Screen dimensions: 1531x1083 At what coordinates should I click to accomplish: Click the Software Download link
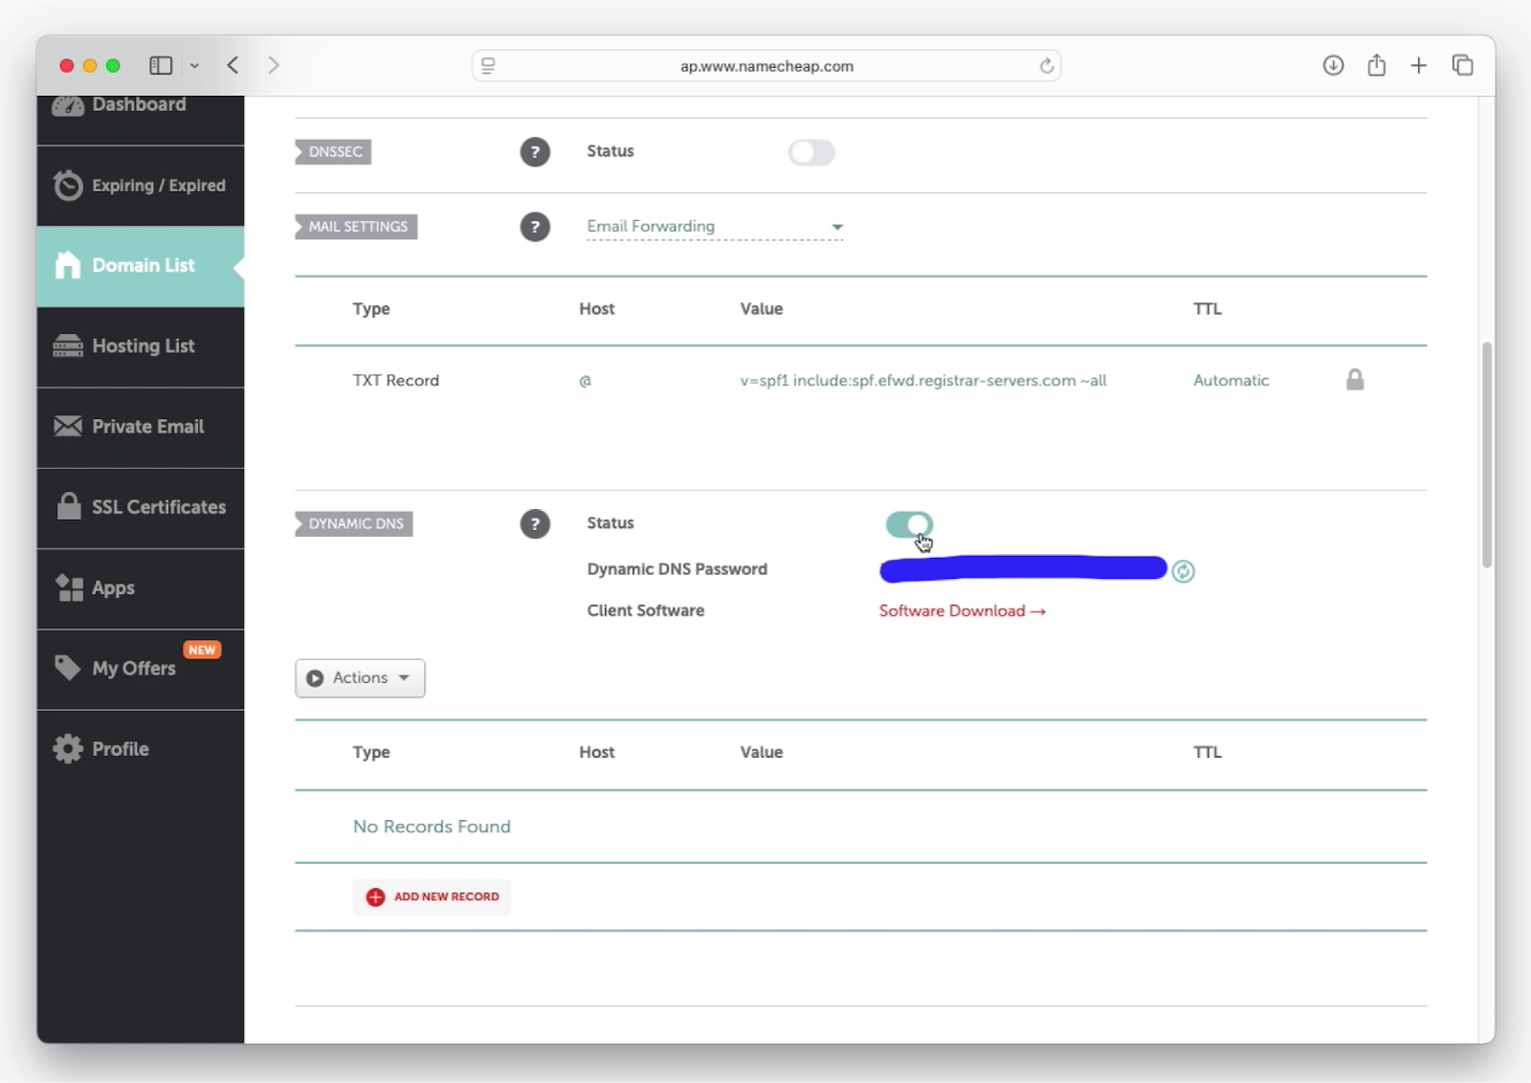(x=962, y=611)
